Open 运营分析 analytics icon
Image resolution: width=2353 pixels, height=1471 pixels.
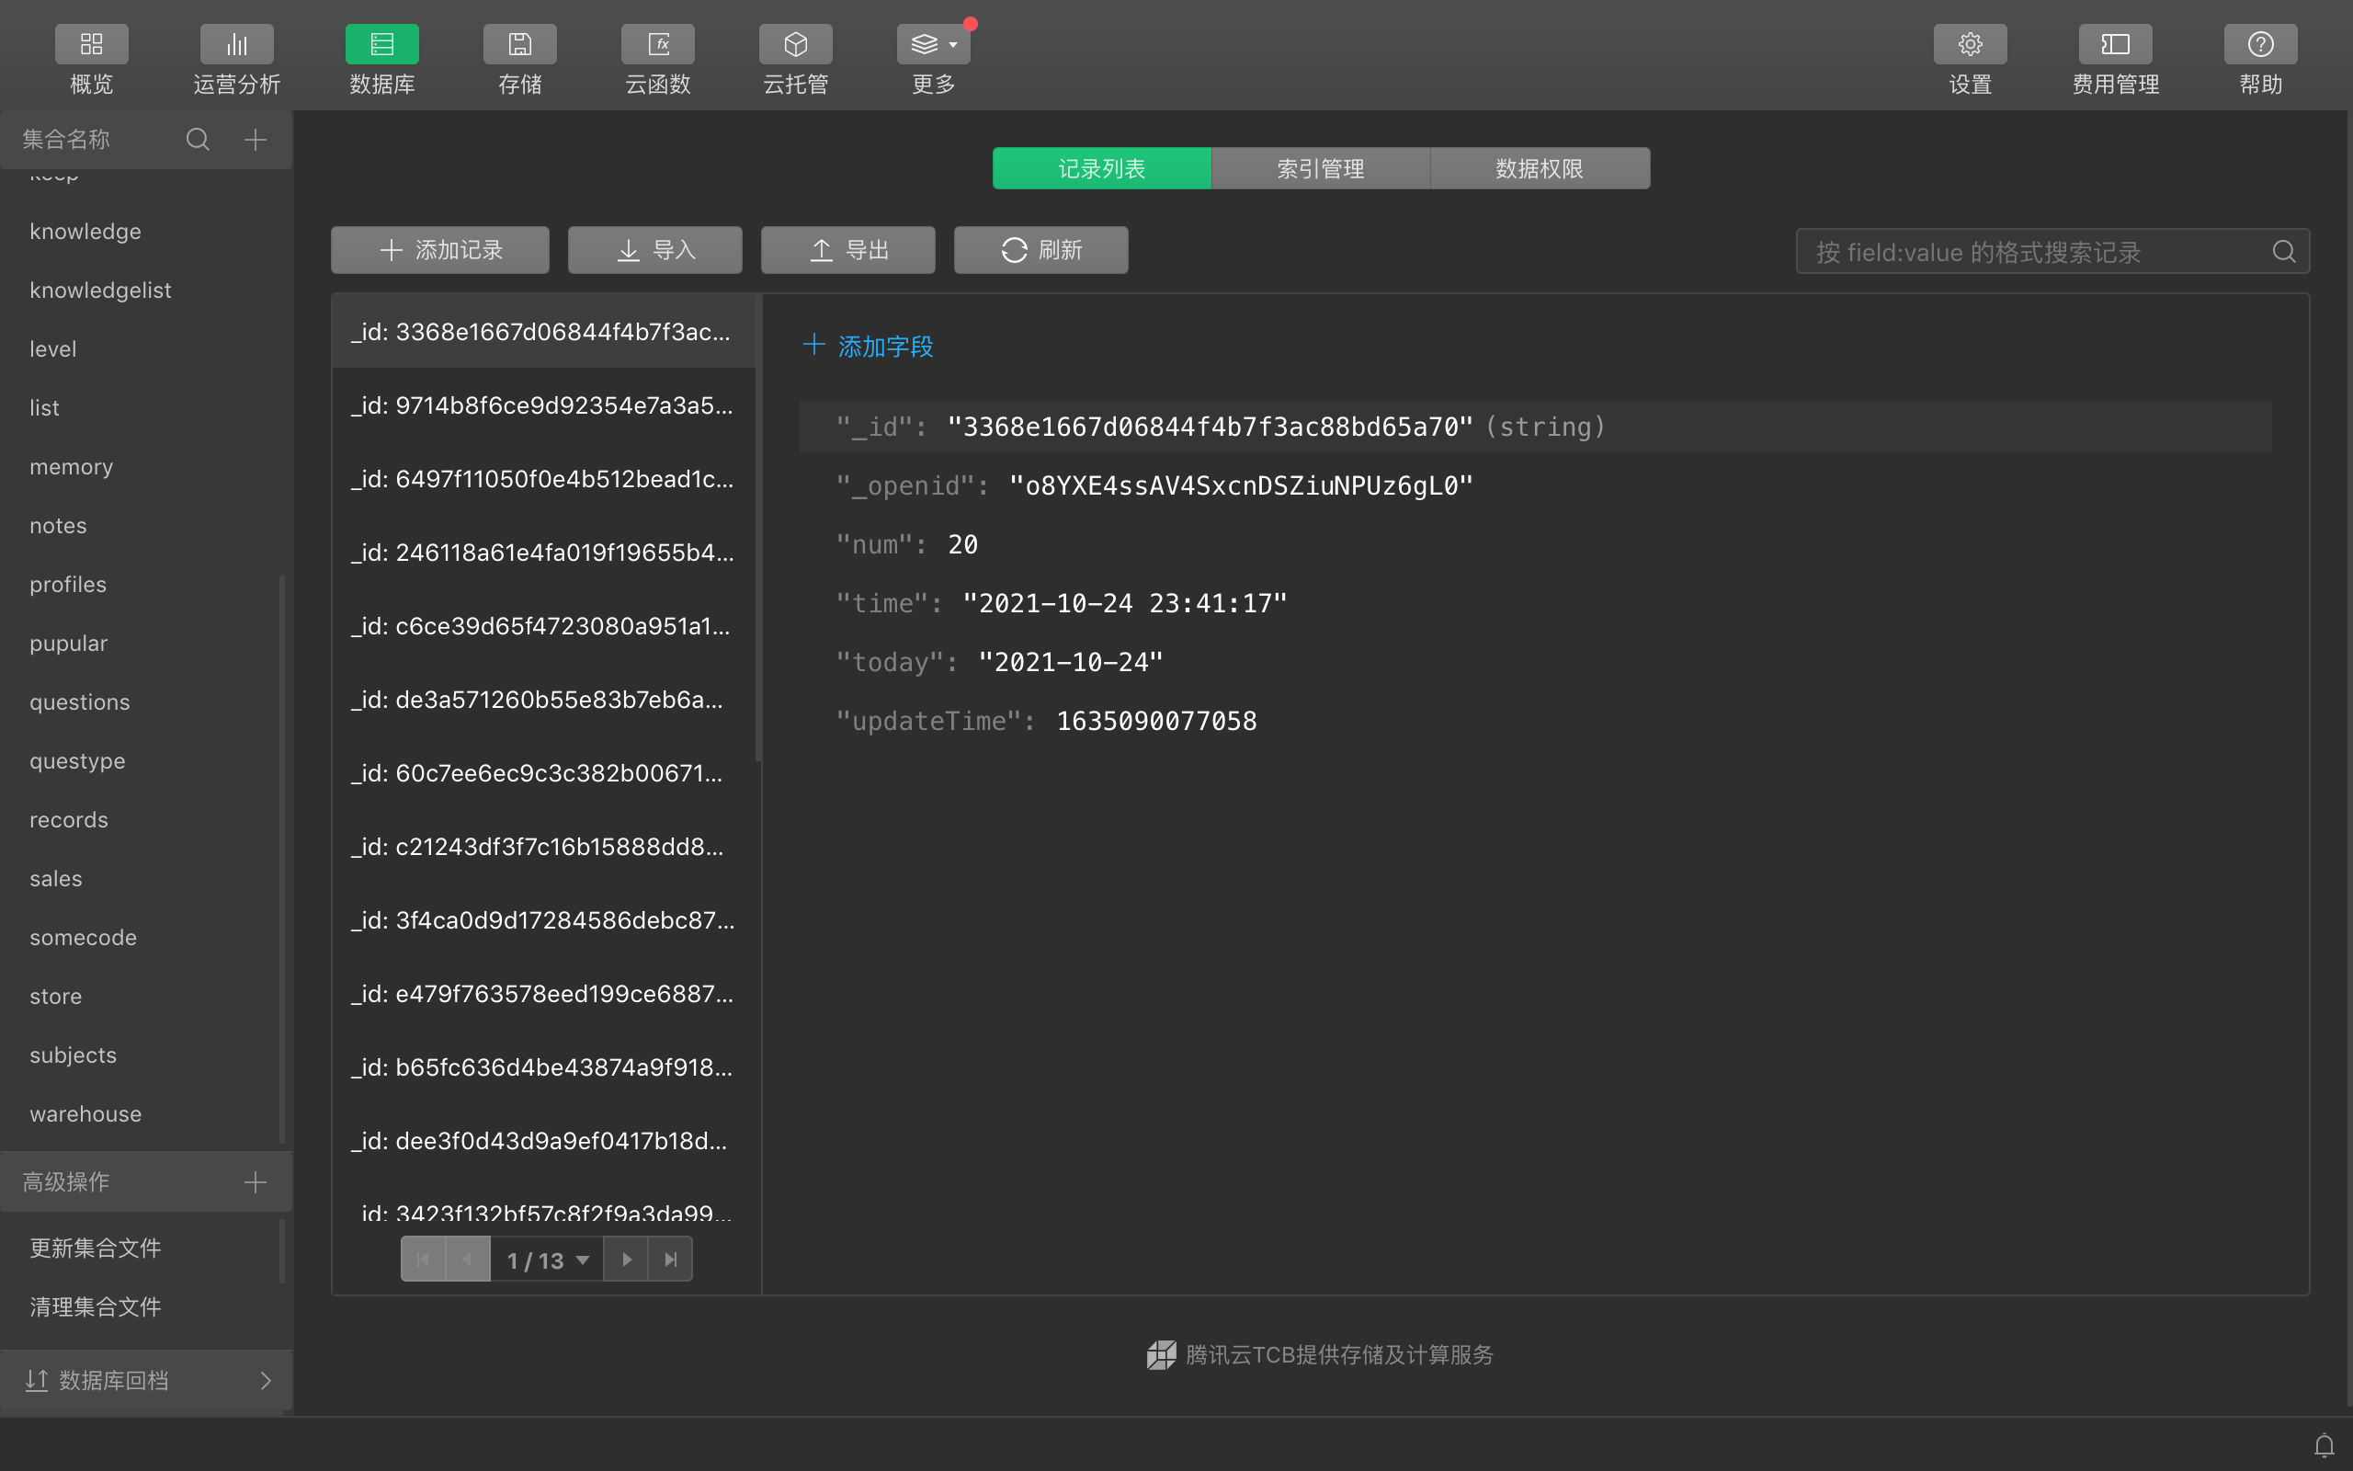click(x=236, y=45)
